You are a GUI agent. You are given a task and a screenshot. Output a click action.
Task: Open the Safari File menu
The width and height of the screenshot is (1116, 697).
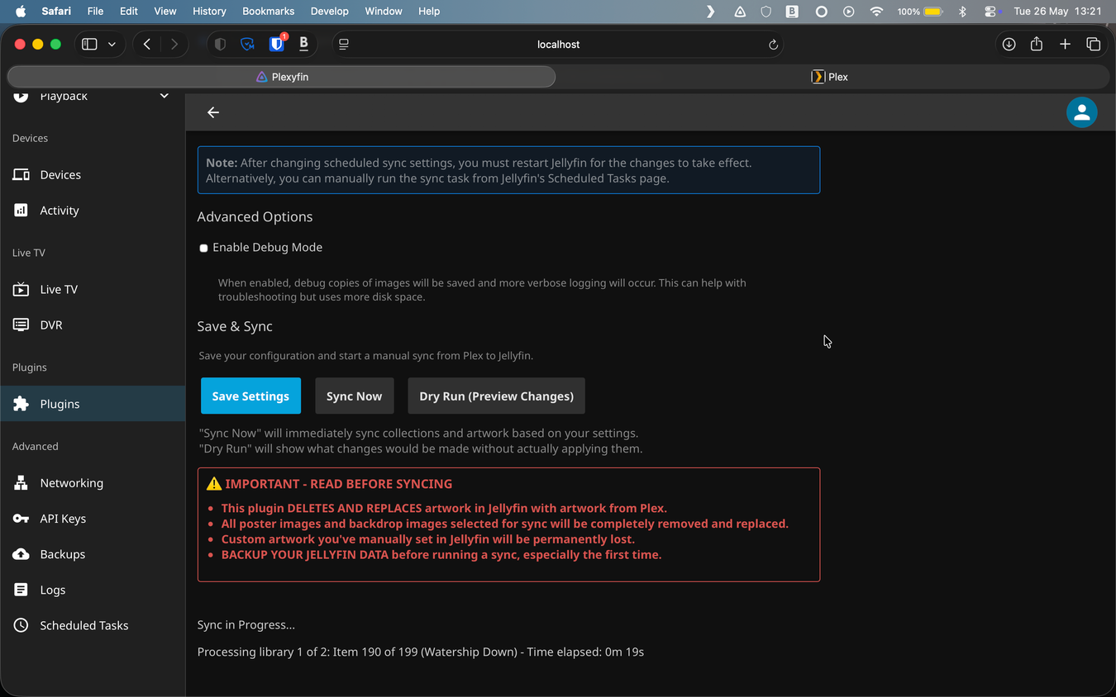[x=95, y=12]
